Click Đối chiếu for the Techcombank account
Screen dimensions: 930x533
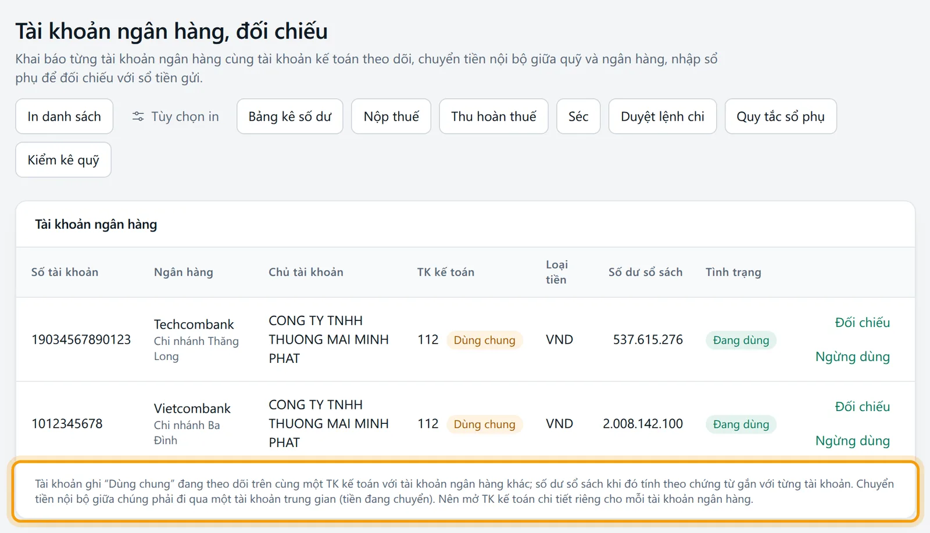click(x=862, y=323)
